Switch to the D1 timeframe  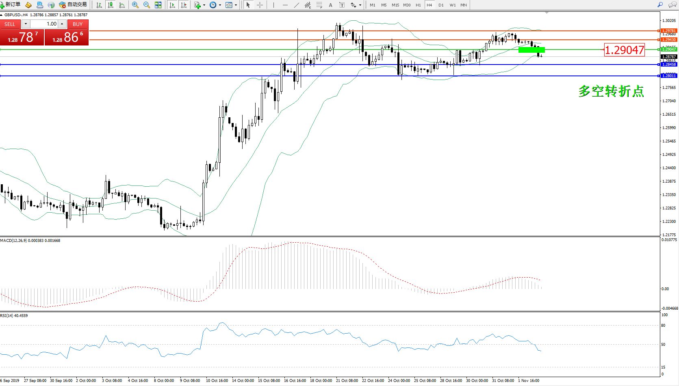(x=441, y=5)
